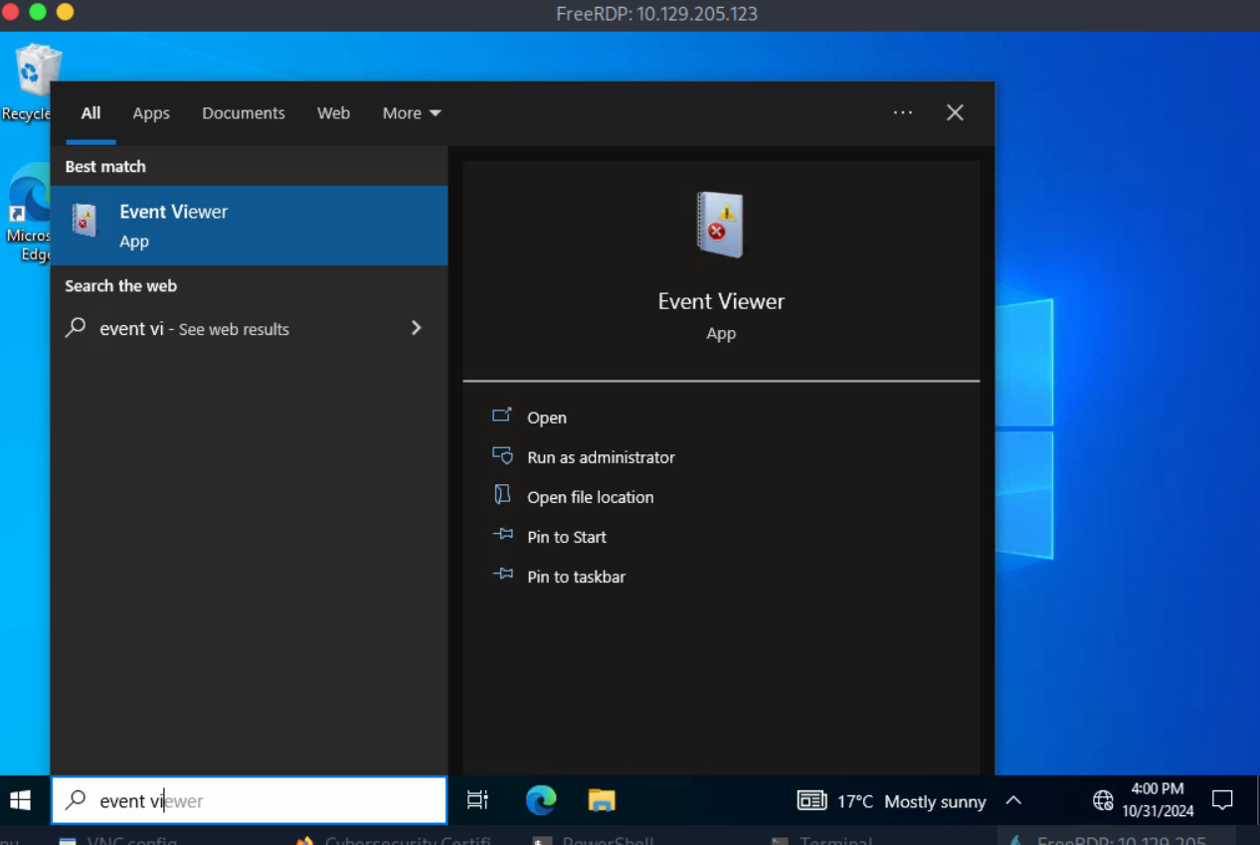This screenshot has width=1260, height=845.
Task: Open File Explorer from the taskbar
Action: [601, 800]
